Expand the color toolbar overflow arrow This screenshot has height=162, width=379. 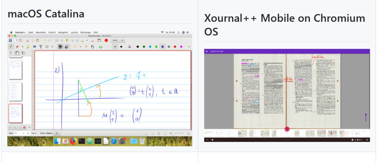click(x=189, y=46)
